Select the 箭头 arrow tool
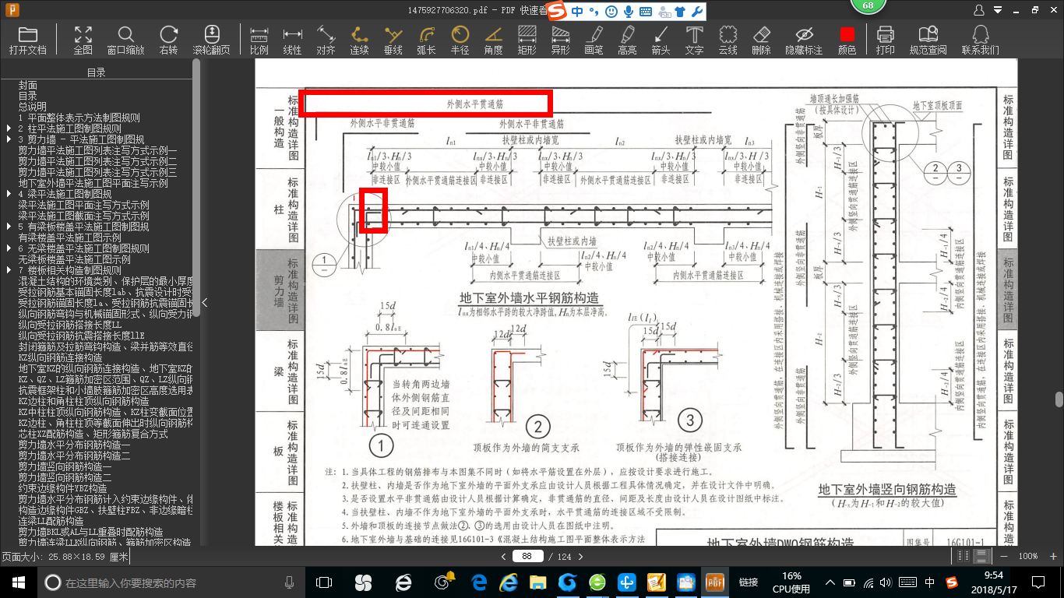This screenshot has height=598, width=1064. [661, 40]
